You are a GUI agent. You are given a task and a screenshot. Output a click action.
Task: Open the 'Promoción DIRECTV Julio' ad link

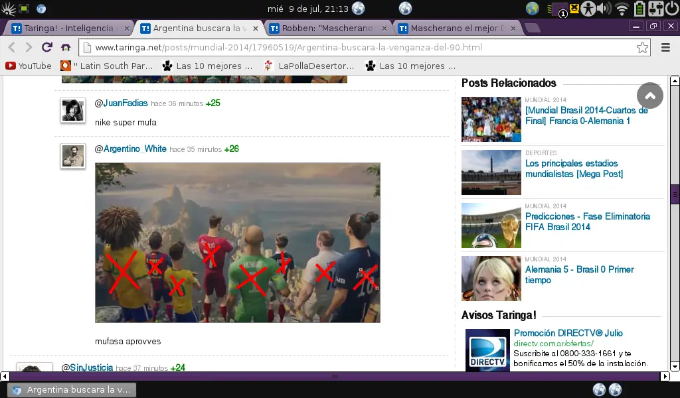pyautogui.click(x=568, y=333)
